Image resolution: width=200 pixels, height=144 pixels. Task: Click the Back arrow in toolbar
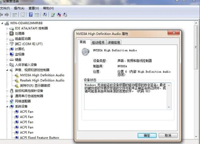pyautogui.click(x=1, y=15)
